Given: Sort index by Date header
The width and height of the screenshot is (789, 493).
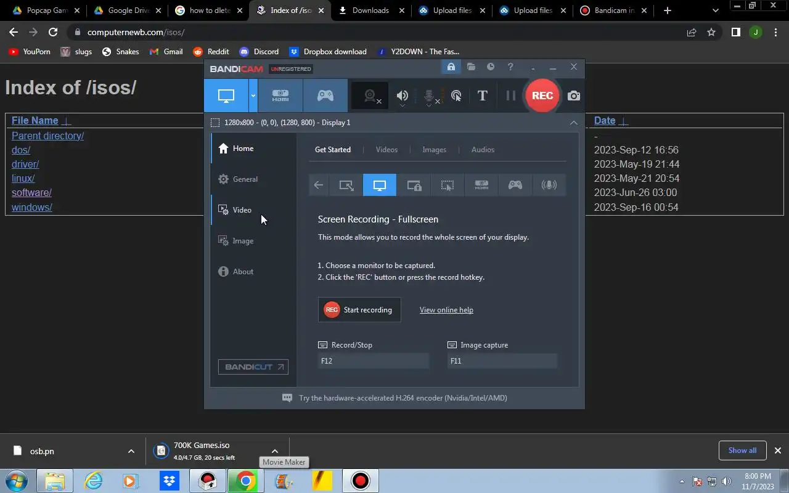Looking at the screenshot, I should click(x=605, y=121).
